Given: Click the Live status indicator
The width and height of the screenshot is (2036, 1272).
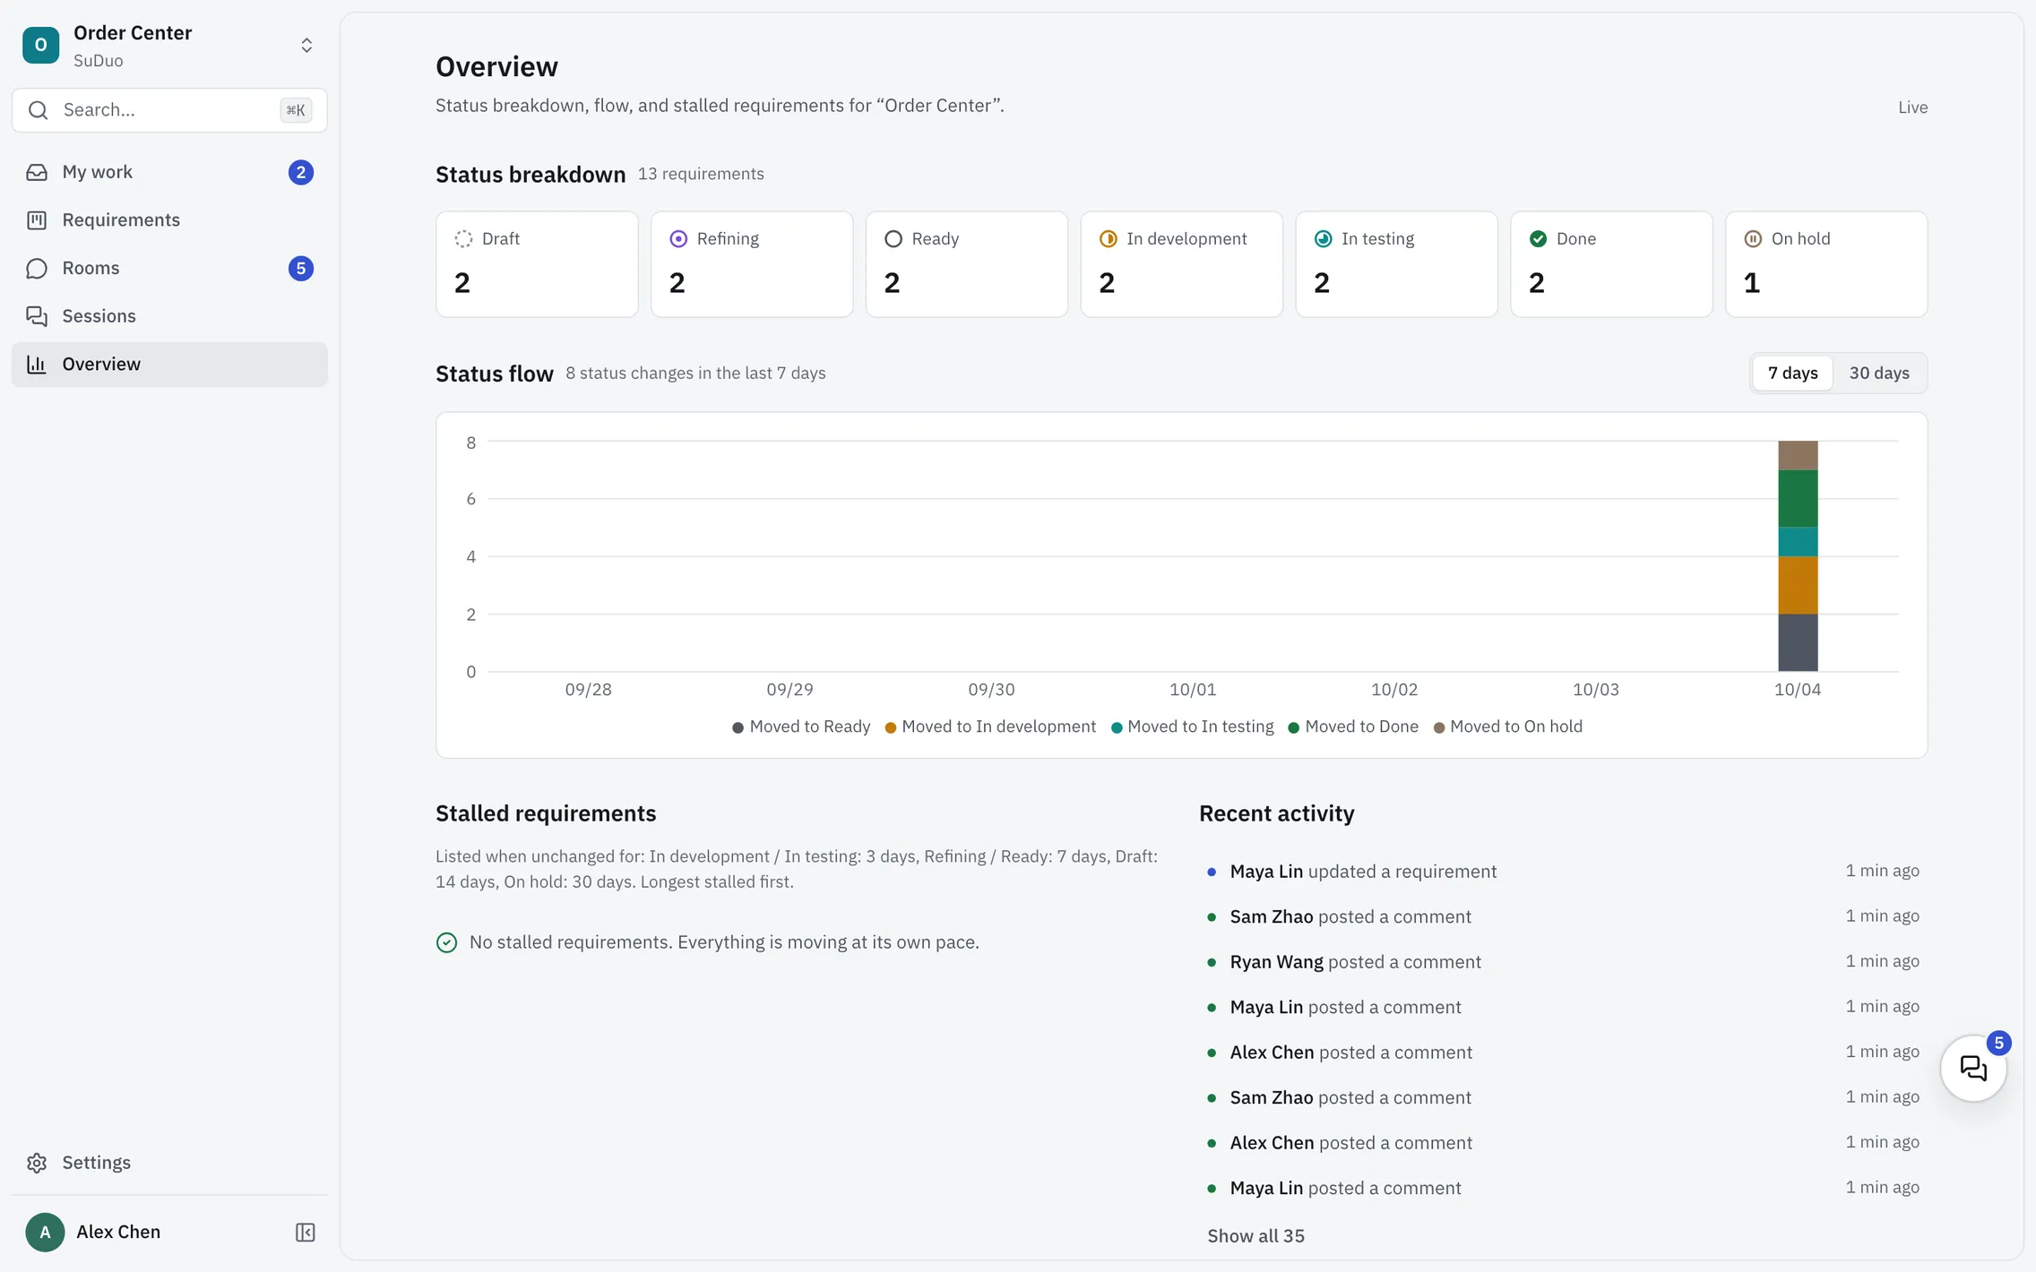Looking at the screenshot, I should point(1912,107).
